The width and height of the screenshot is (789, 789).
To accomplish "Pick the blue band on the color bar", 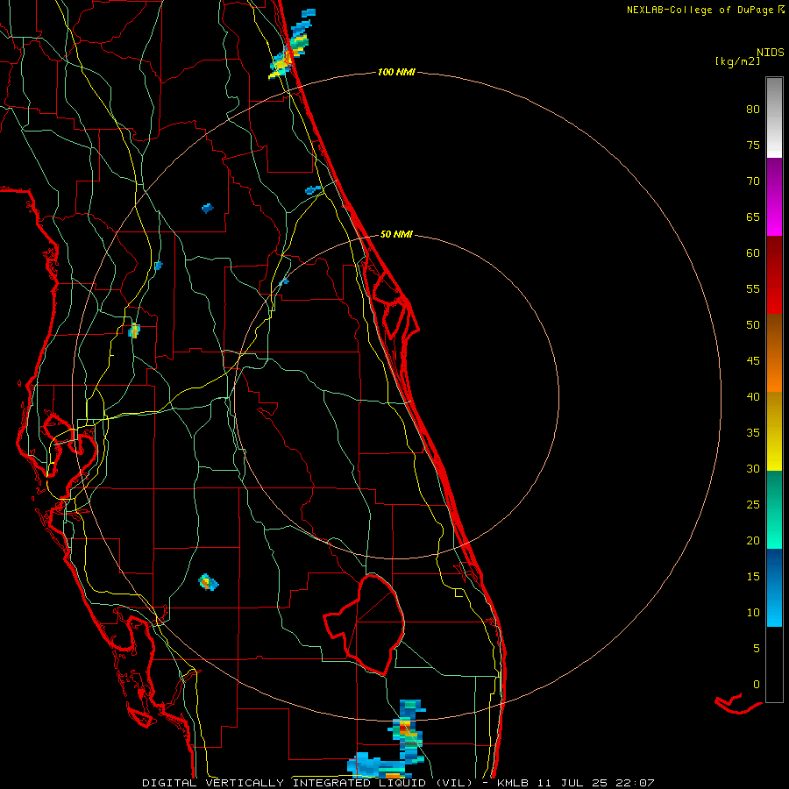I will click(774, 587).
